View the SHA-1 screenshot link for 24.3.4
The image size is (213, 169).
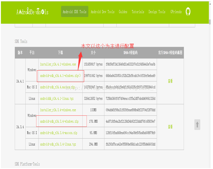170,127
